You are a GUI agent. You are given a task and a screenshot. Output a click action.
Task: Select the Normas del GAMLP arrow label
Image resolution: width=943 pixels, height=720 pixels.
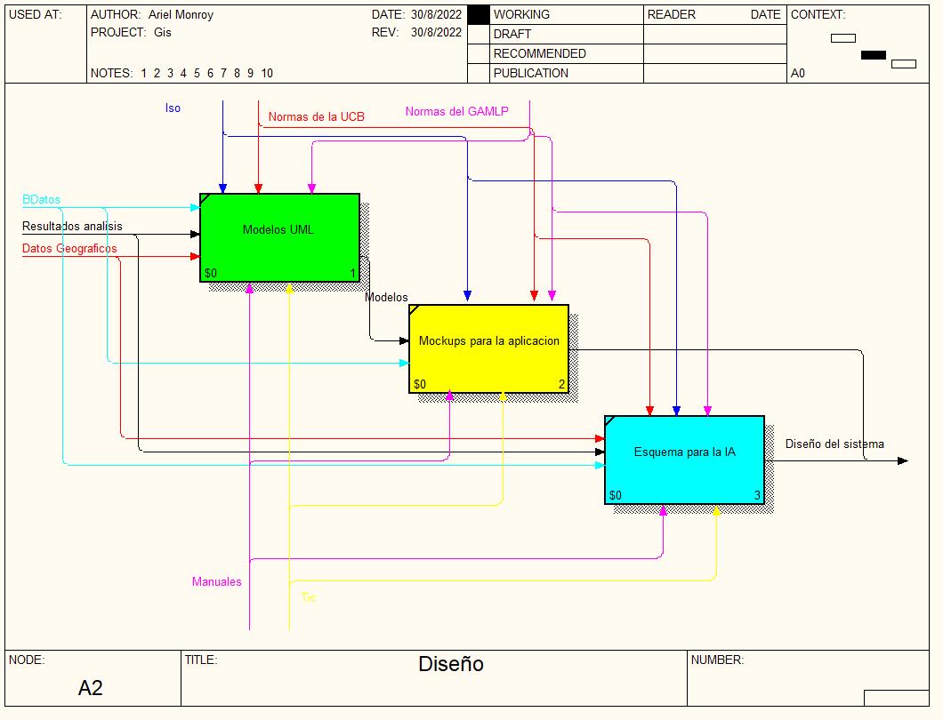(456, 112)
